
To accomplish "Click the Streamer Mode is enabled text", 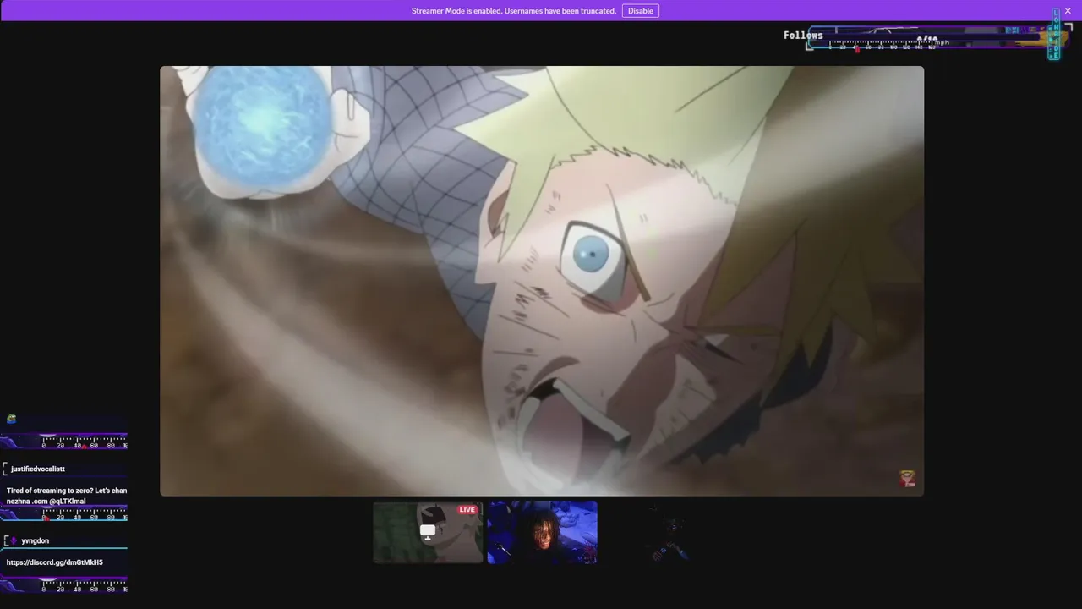I will tap(514, 11).
